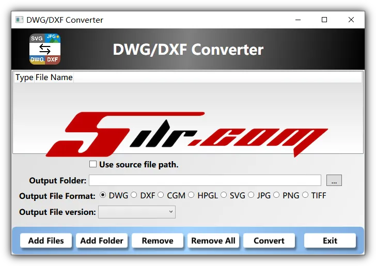
Task: Select HPGL output format radio button
Action: [x=191, y=195]
